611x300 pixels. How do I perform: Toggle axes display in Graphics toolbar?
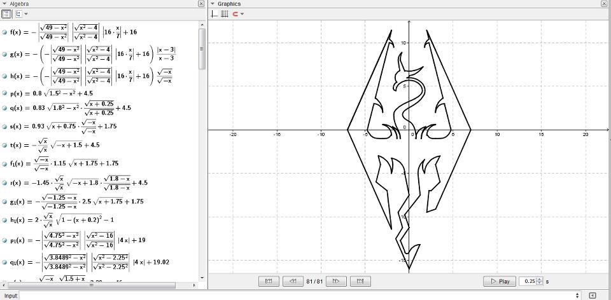(214, 13)
